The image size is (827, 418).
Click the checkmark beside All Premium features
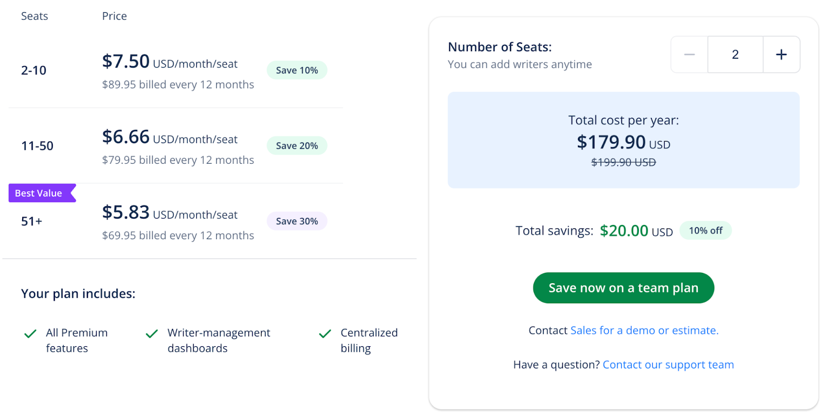click(x=30, y=334)
